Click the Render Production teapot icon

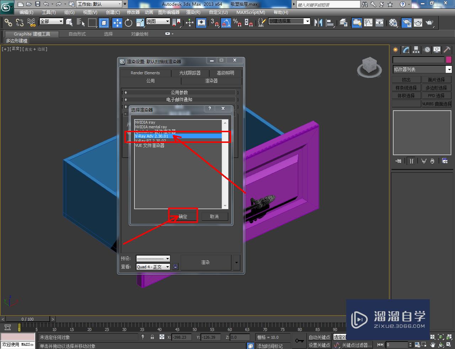429,23
